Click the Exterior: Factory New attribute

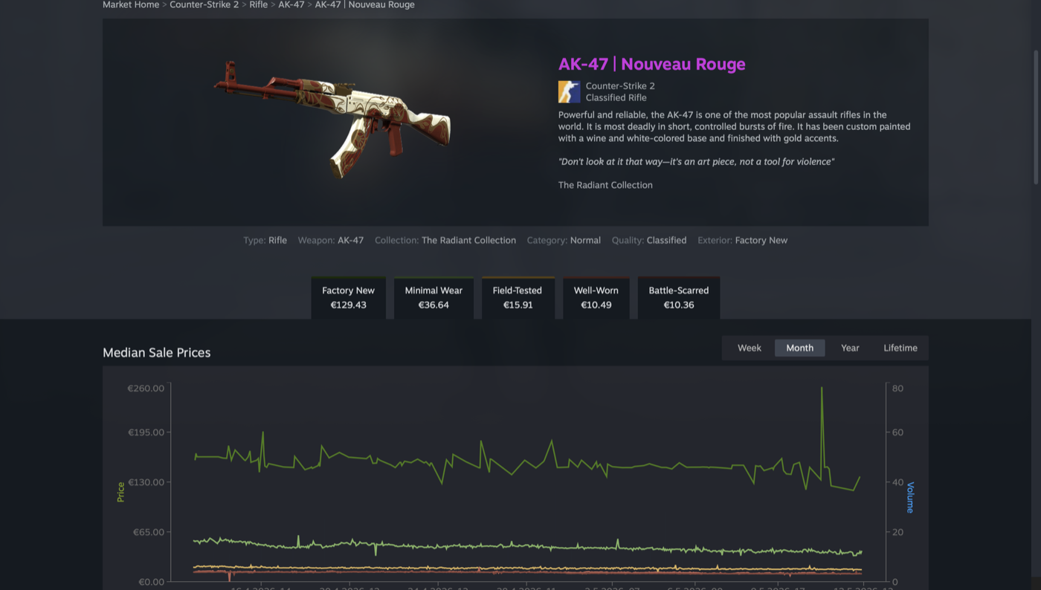point(742,240)
